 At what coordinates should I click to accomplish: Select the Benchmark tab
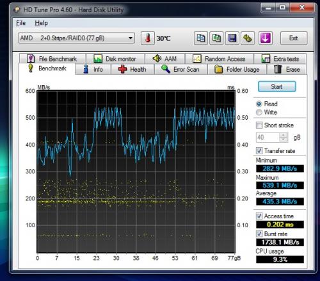[47, 68]
